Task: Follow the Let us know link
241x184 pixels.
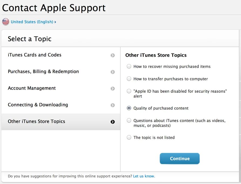Action: [x=144, y=176]
